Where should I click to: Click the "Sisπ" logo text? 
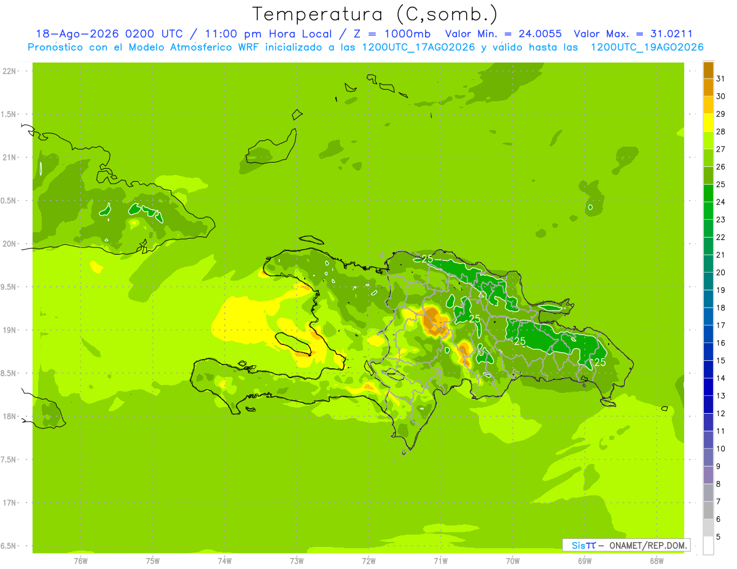coord(583,545)
